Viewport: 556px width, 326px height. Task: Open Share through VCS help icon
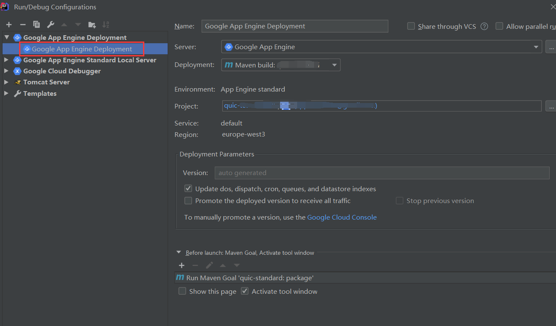point(484,26)
